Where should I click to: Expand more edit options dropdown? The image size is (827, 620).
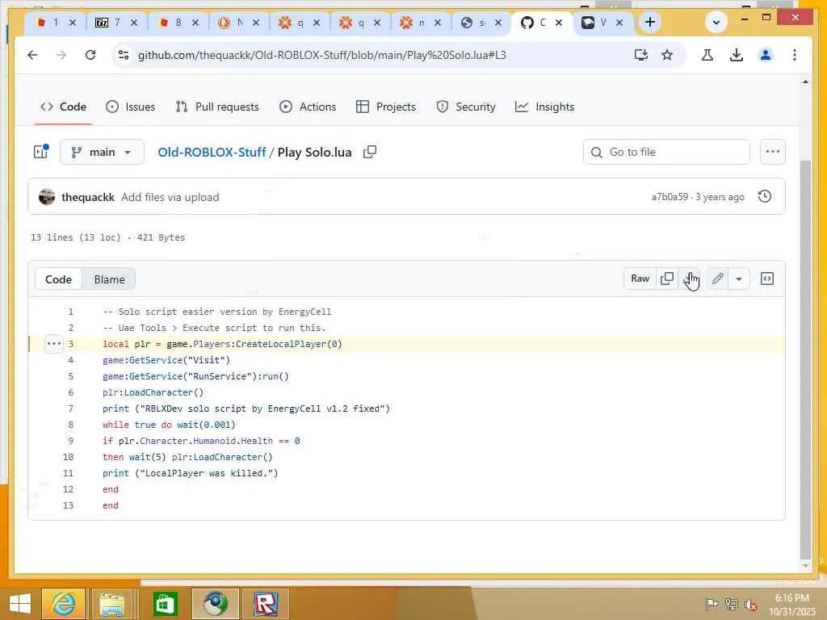click(x=739, y=279)
